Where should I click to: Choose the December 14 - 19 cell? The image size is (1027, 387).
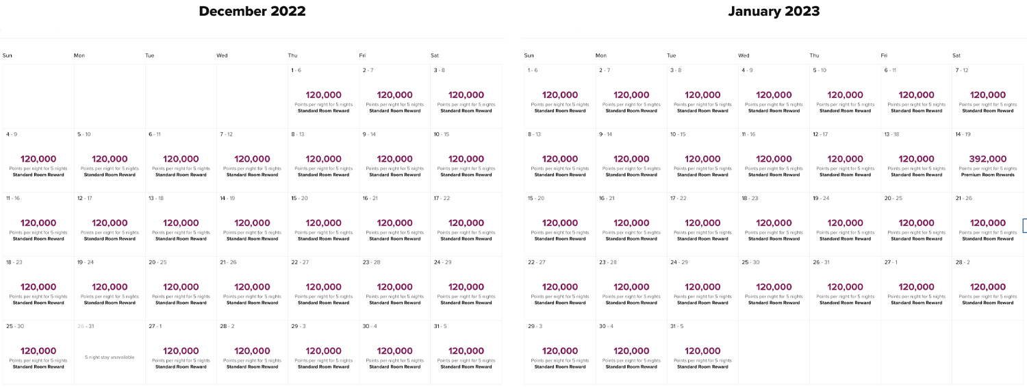tap(252, 224)
